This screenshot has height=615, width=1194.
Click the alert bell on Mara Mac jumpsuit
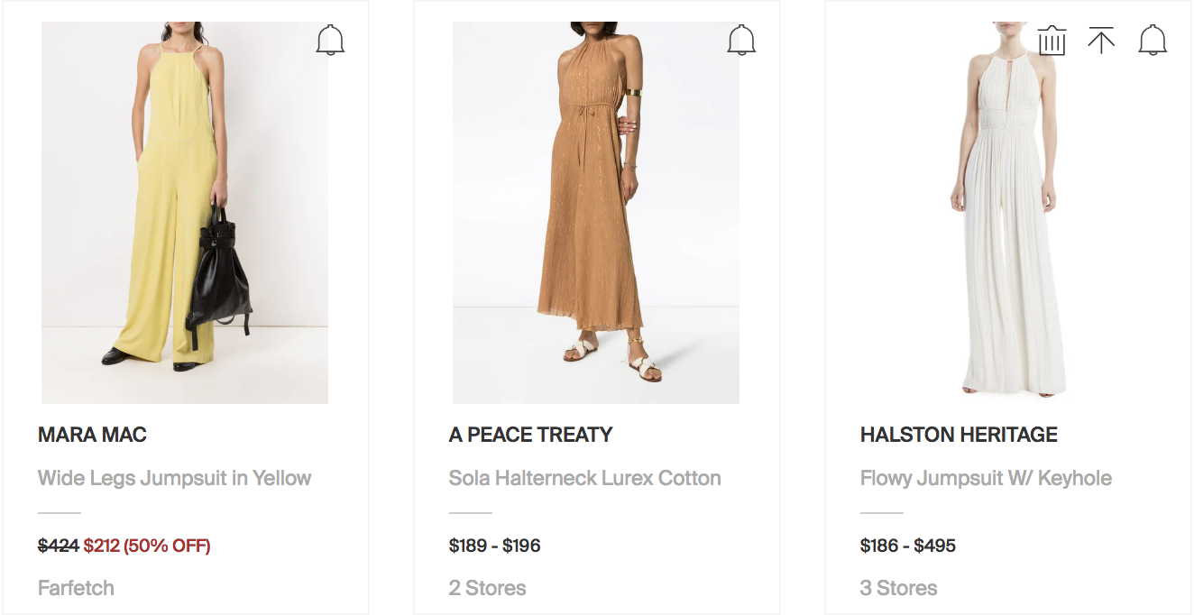tap(331, 40)
